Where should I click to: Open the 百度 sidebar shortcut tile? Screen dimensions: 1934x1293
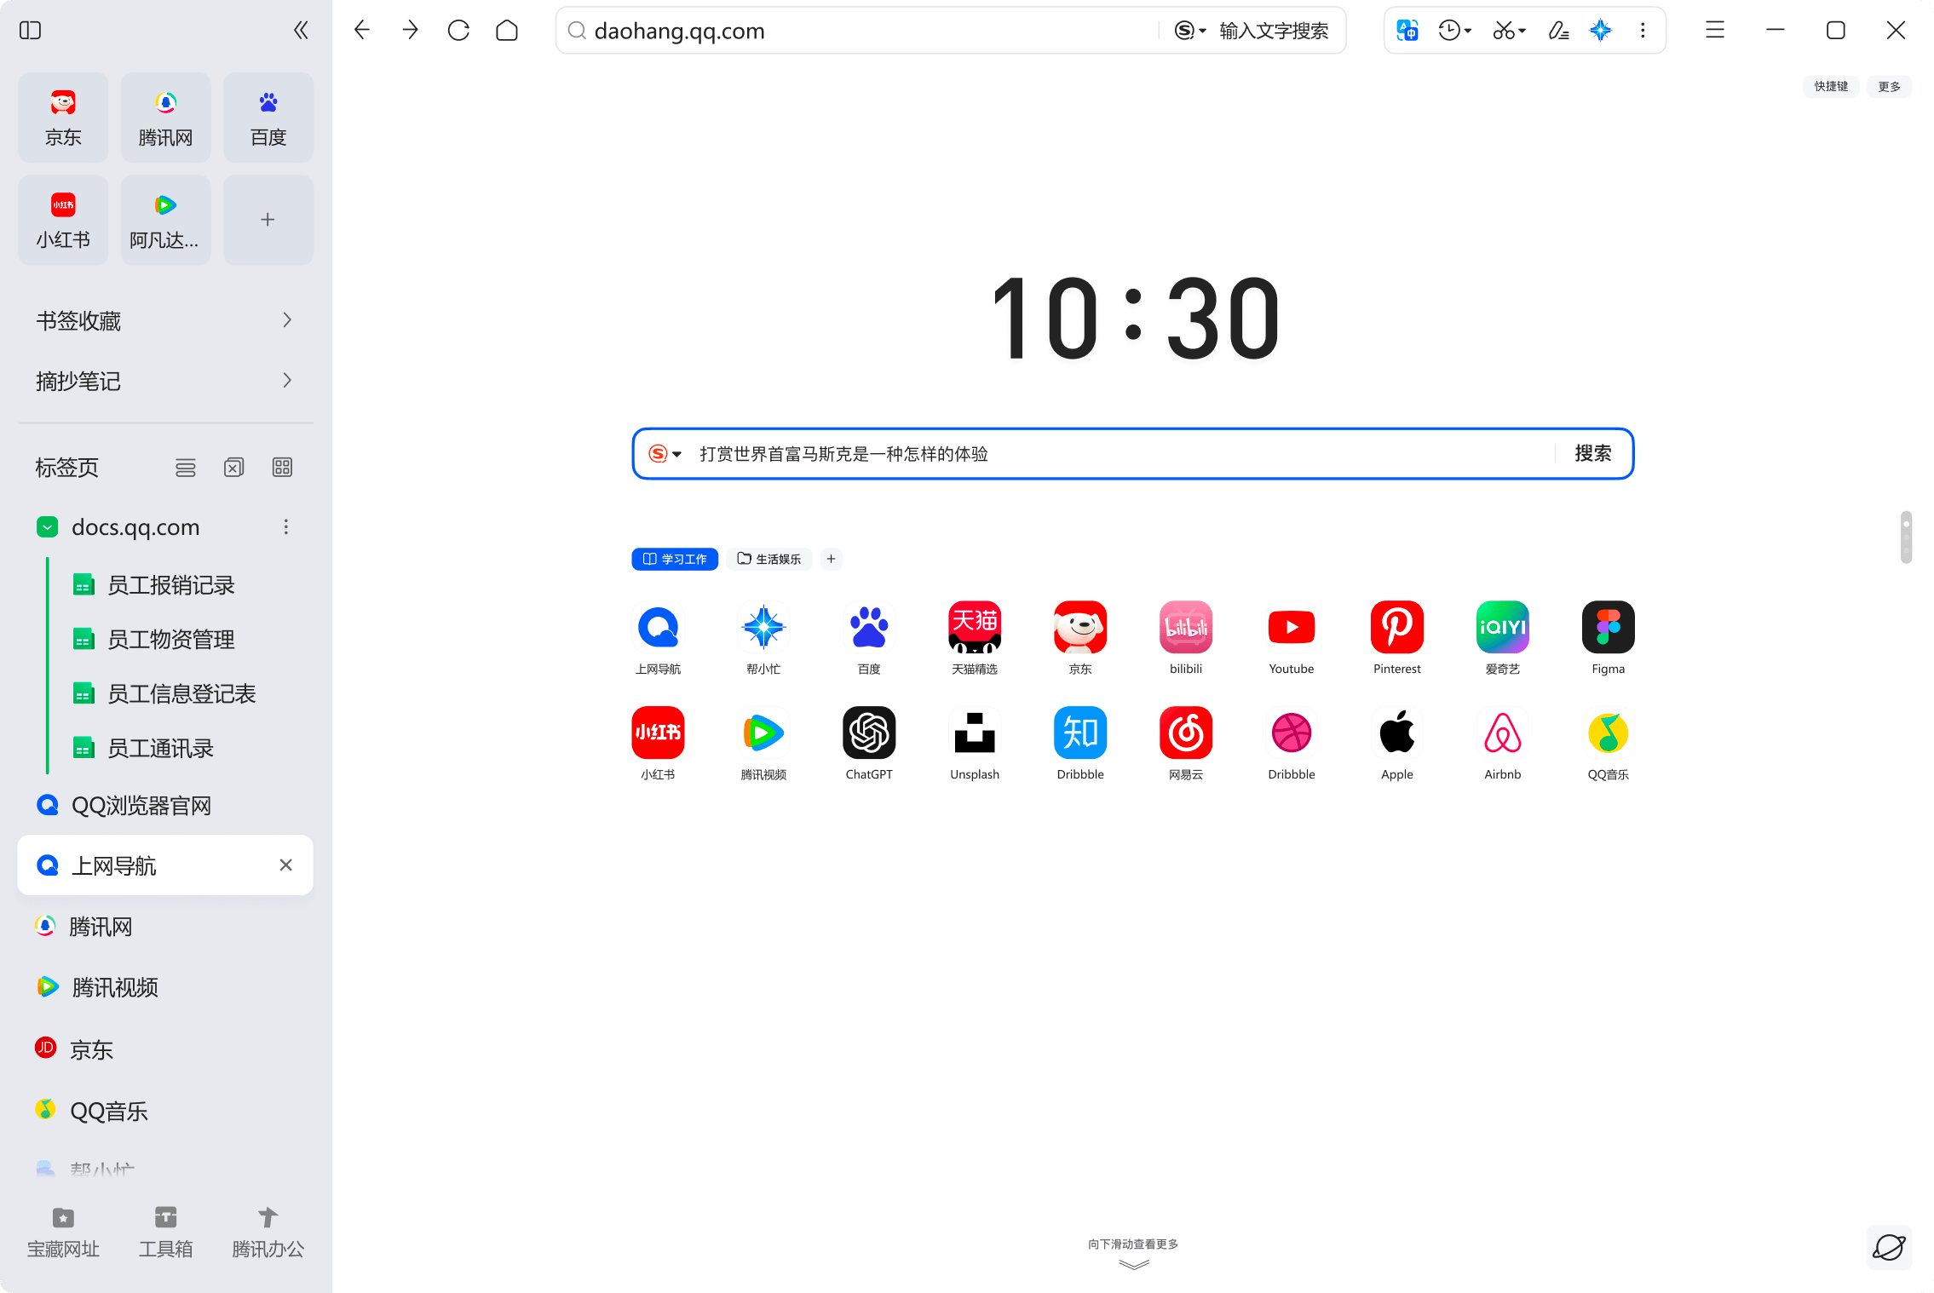pos(268,118)
